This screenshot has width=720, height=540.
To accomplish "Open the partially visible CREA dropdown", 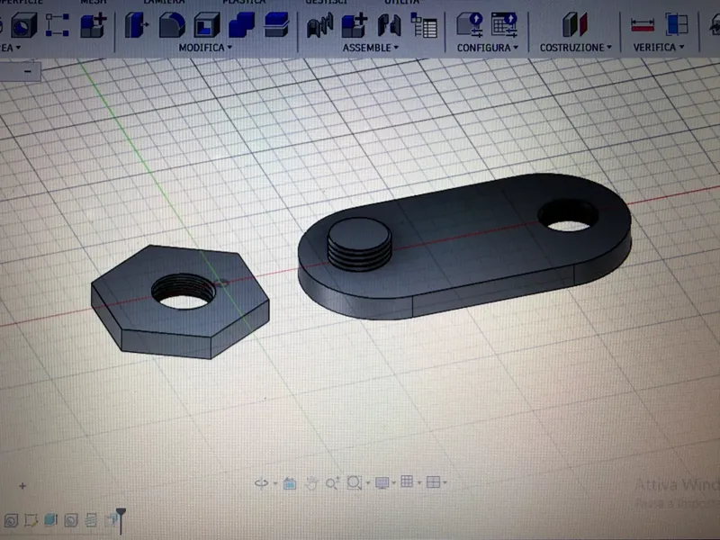I will tap(10, 48).
